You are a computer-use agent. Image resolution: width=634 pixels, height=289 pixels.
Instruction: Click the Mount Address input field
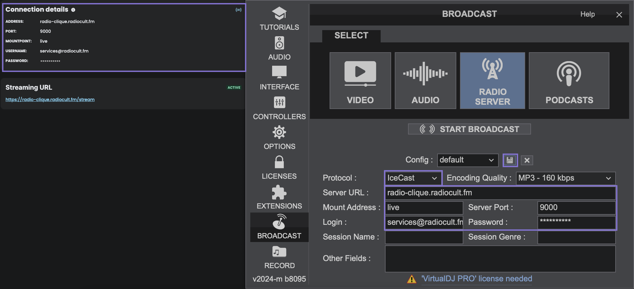click(424, 208)
